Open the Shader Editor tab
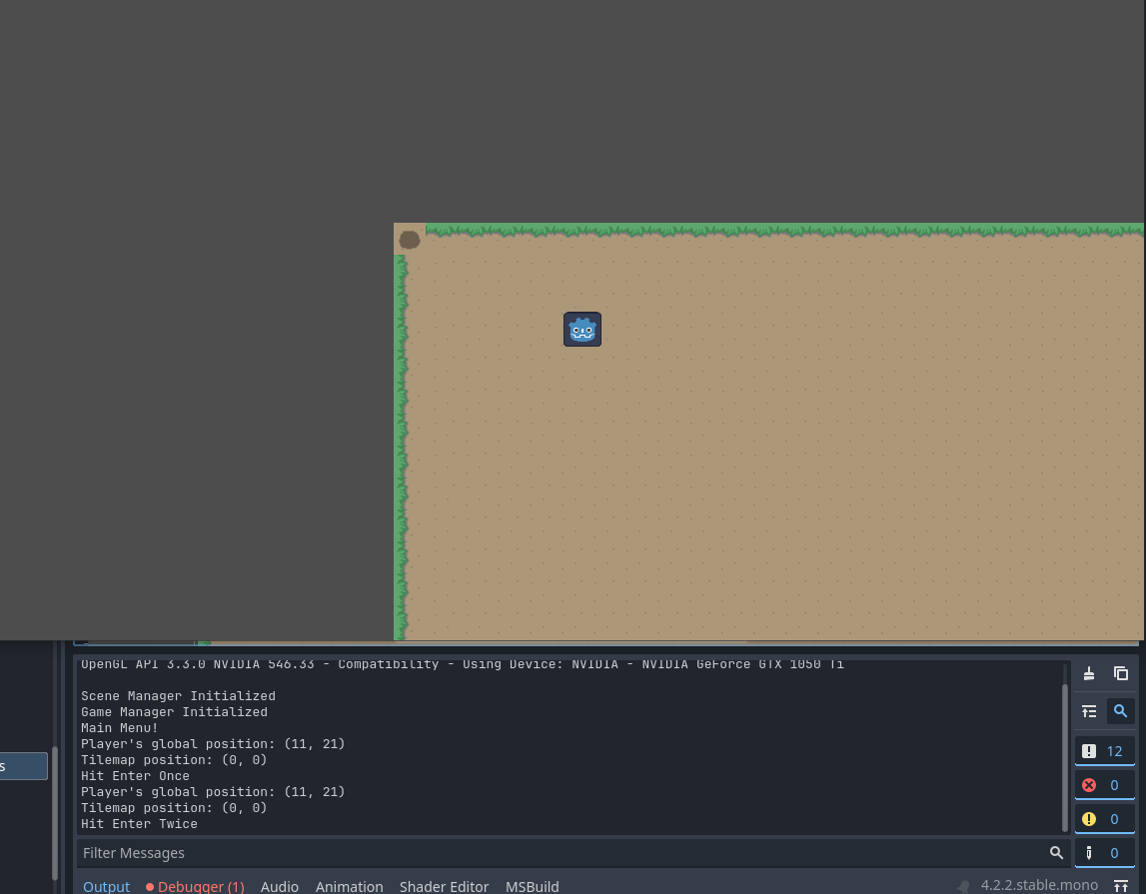The width and height of the screenshot is (1146, 894). [x=444, y=886]
